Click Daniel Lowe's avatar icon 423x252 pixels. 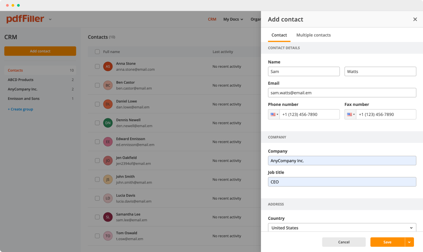(108, 104)
